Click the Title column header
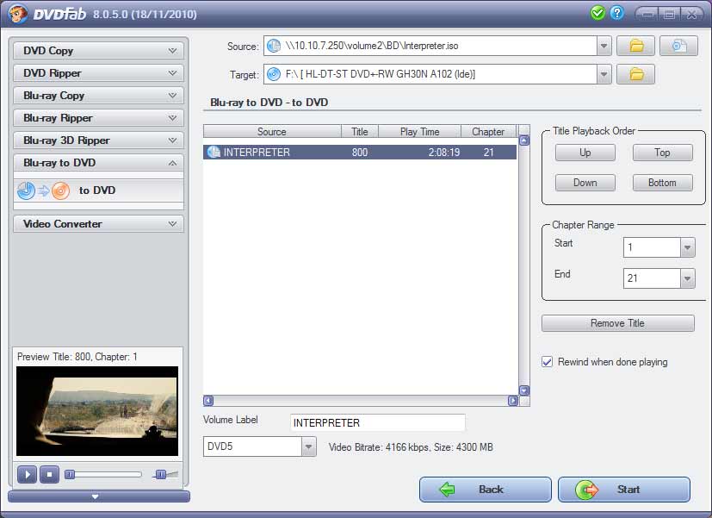Screen dimensions: 712x518 click(360, 132)
